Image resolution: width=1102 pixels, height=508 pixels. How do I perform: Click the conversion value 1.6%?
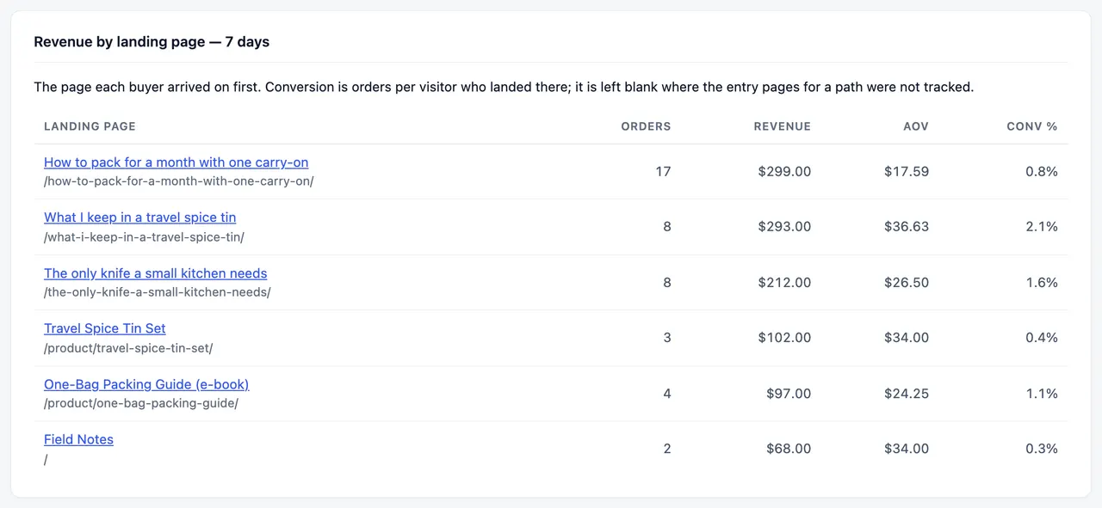tap(1042, 283)
